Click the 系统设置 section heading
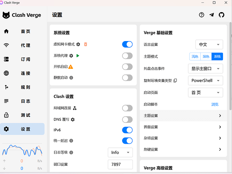This screenshot has height=174, width=232. (x=62, y=33)
